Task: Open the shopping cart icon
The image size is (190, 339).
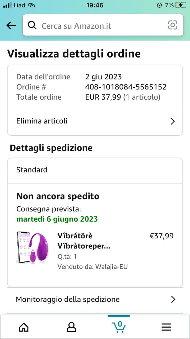Action: click(119, 327)
